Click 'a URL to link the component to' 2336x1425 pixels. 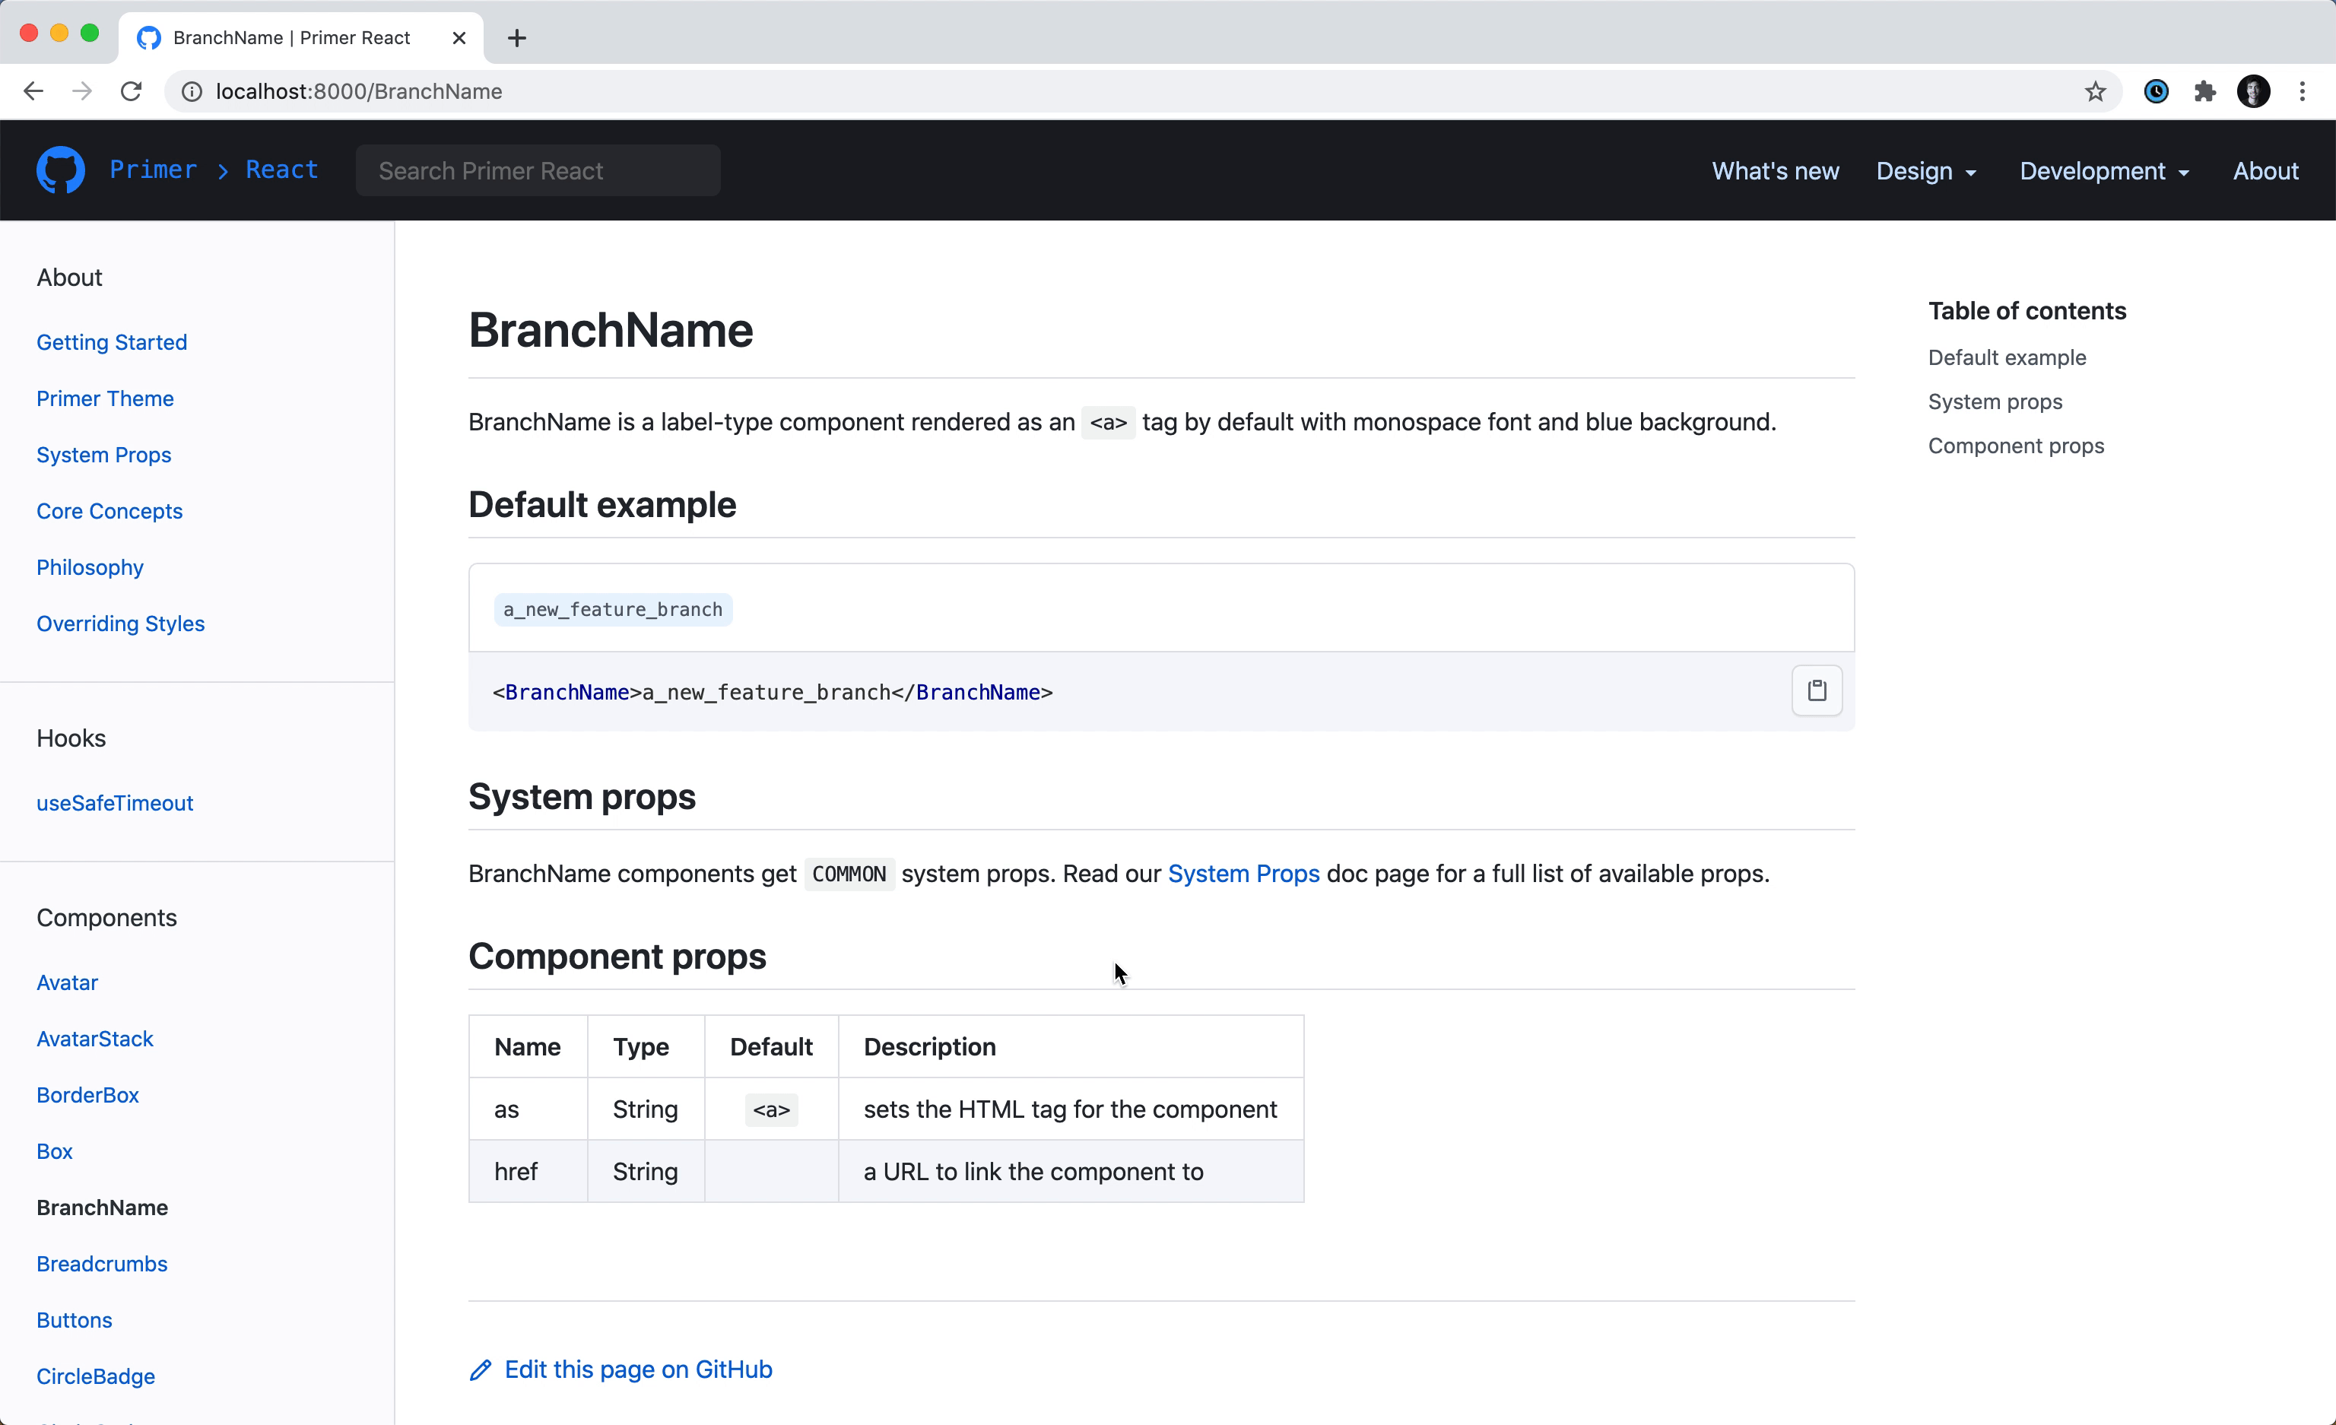click(x=1033, y=1172)
